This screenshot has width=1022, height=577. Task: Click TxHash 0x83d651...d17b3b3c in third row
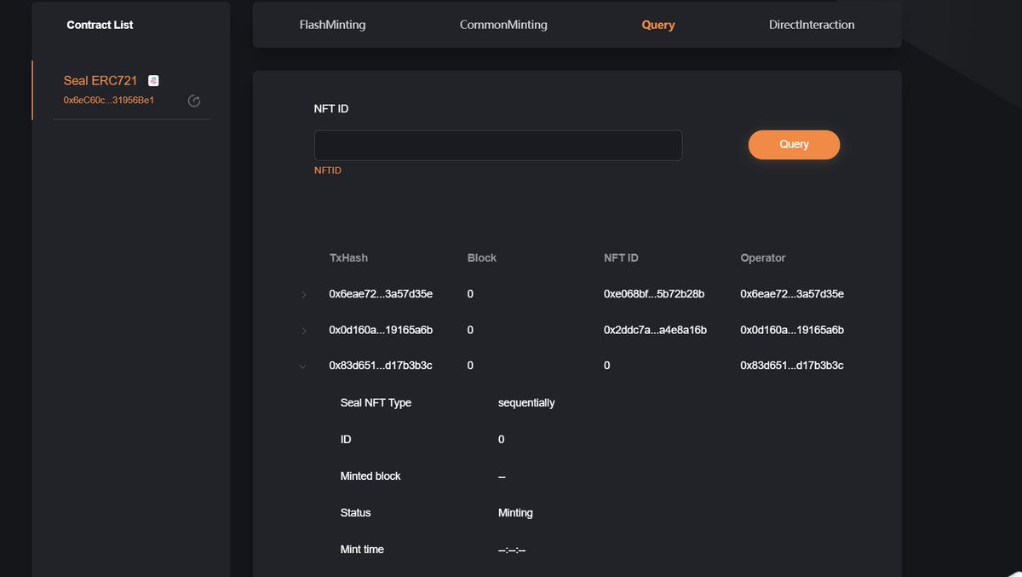point(381,366)
